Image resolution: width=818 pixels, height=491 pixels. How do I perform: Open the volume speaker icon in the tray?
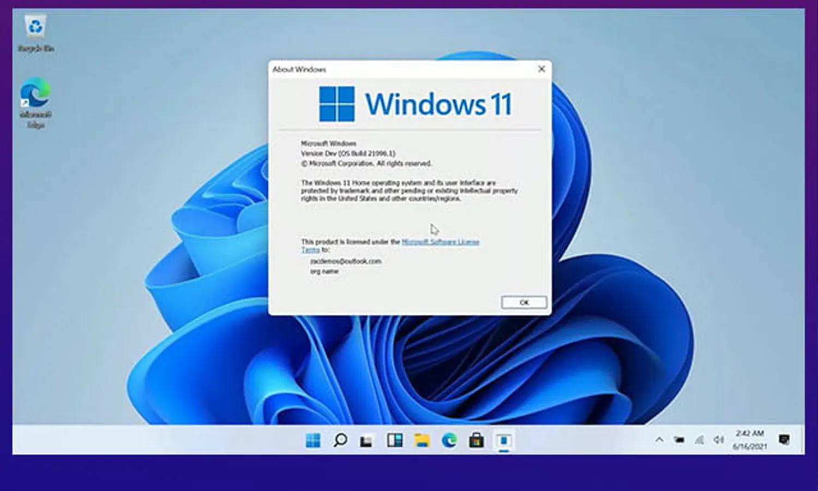coord(719,440)
